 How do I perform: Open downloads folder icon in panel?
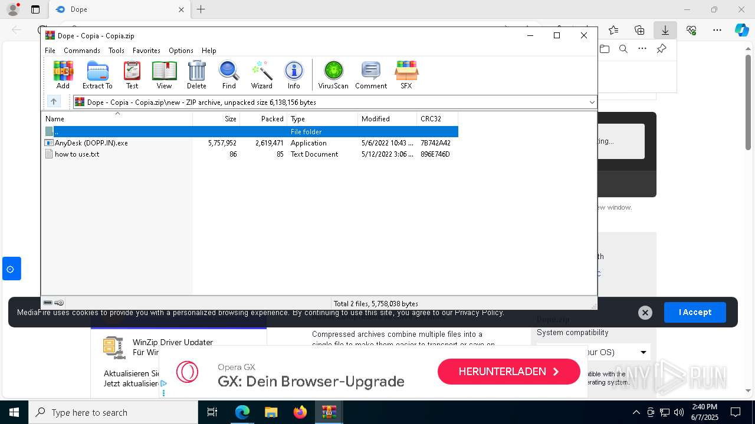[605, 49]
